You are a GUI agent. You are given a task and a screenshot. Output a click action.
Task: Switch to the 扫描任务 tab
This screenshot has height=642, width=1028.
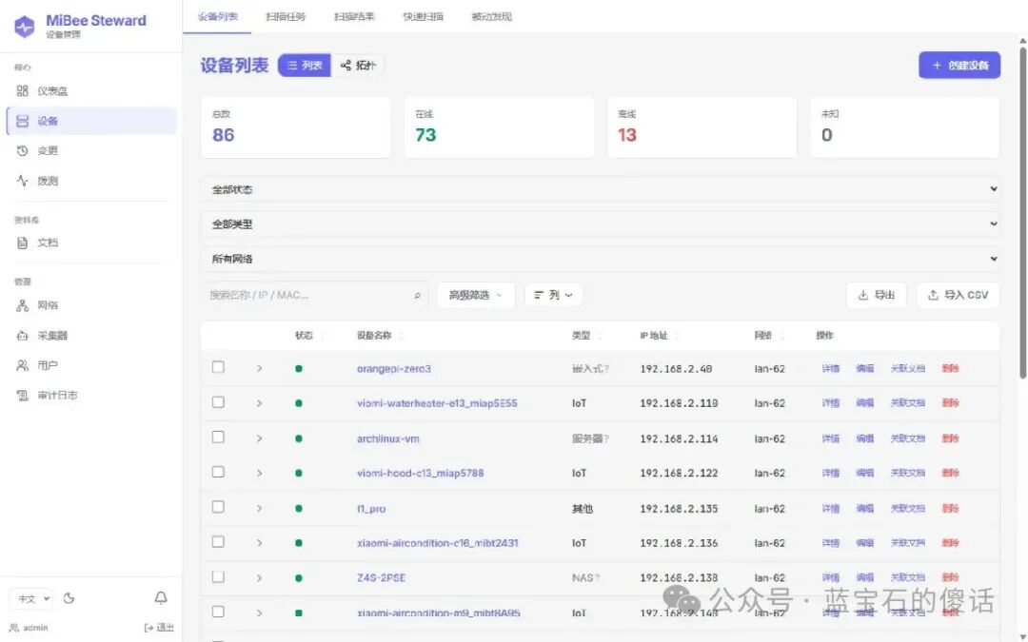pyautogui.click(x=286, y=16)
